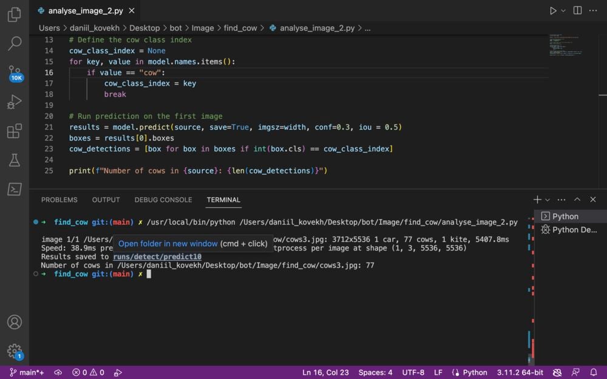Open Run and Debug view

[x=15, y=102]
